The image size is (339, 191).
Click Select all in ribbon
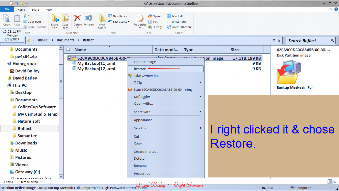point(175,16)
